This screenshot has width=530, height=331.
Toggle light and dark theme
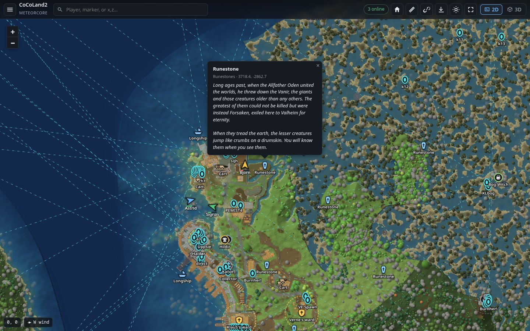456,10
